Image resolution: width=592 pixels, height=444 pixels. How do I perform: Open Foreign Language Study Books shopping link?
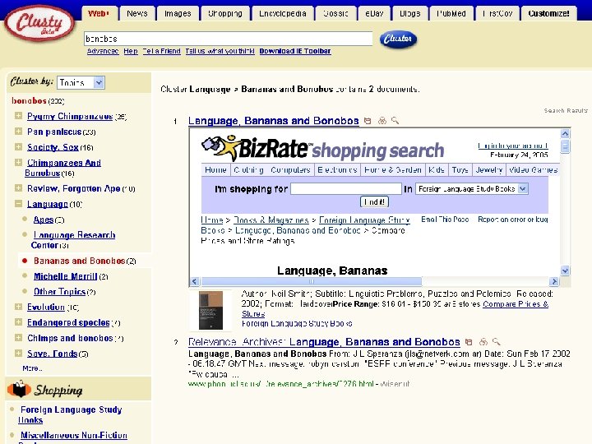(x=70, y=414)
